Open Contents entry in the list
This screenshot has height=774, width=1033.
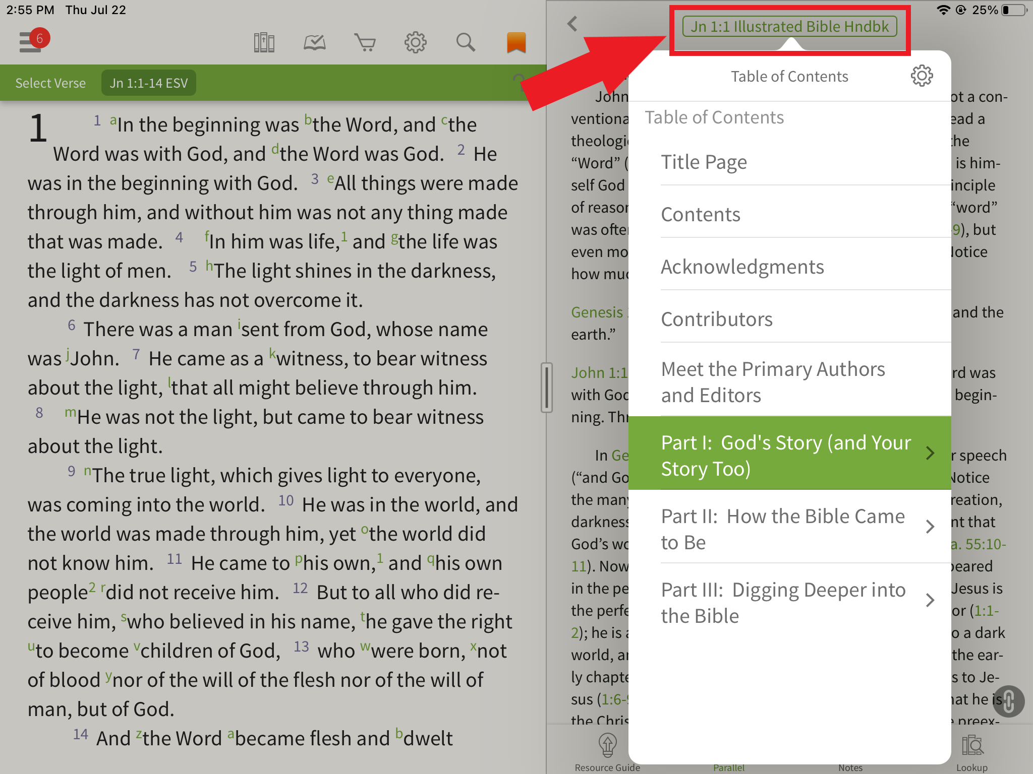click(x=790, y=215)
